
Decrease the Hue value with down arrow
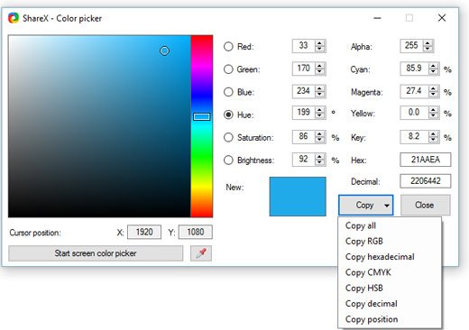tap(319, 115)
